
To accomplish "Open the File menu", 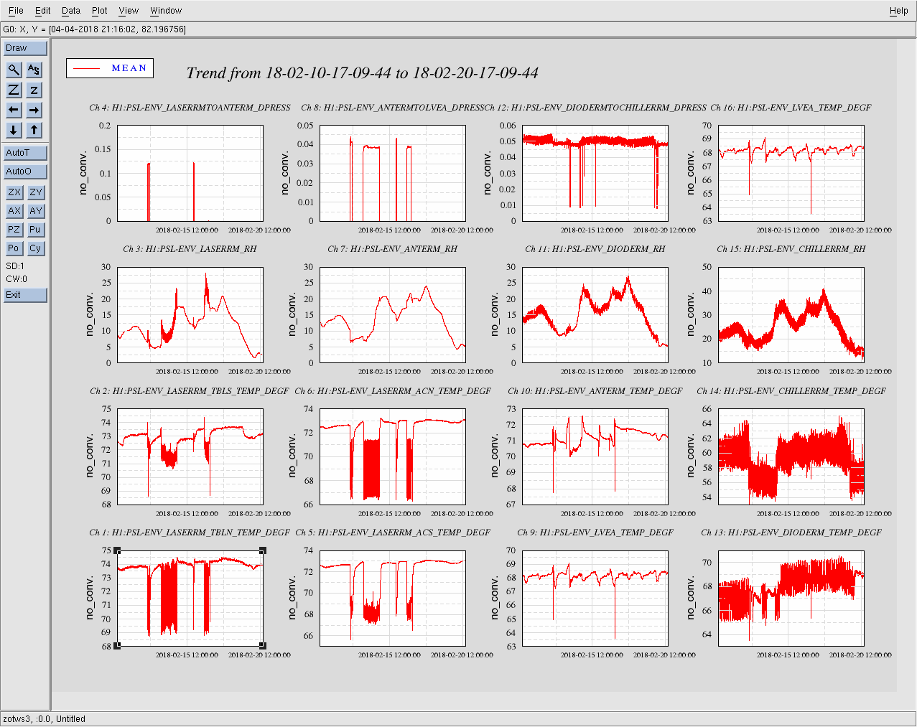I will 16,11.
